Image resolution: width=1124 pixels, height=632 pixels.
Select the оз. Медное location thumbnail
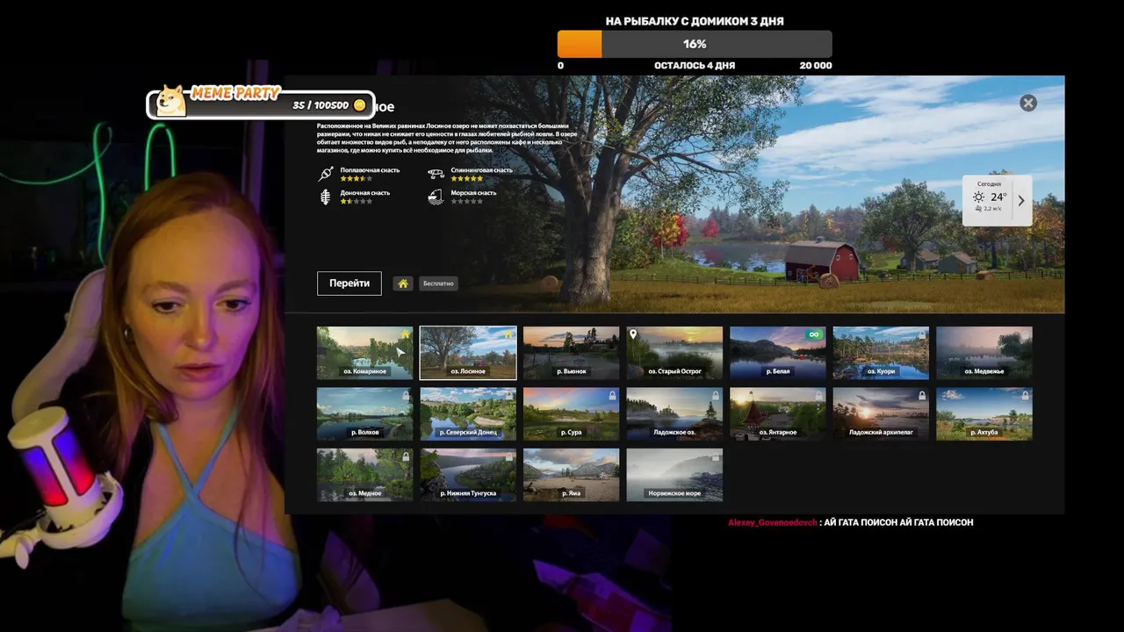pyautogui.click(x=364, y=475)
